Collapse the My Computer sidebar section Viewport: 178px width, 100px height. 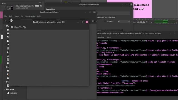click(x=5, y=26)
